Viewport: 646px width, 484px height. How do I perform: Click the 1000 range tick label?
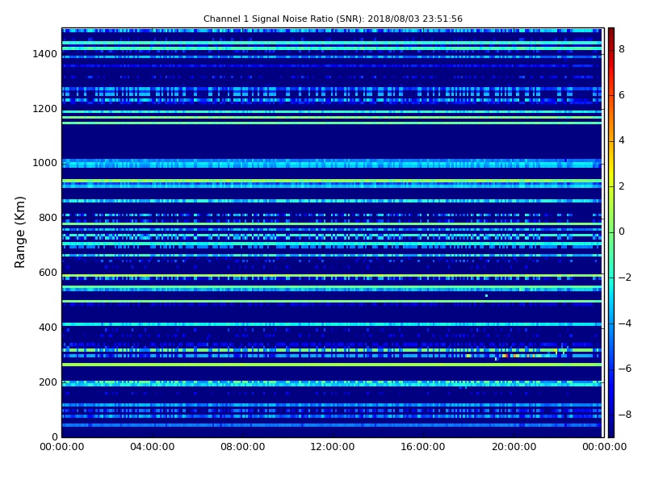click(45, 163)
